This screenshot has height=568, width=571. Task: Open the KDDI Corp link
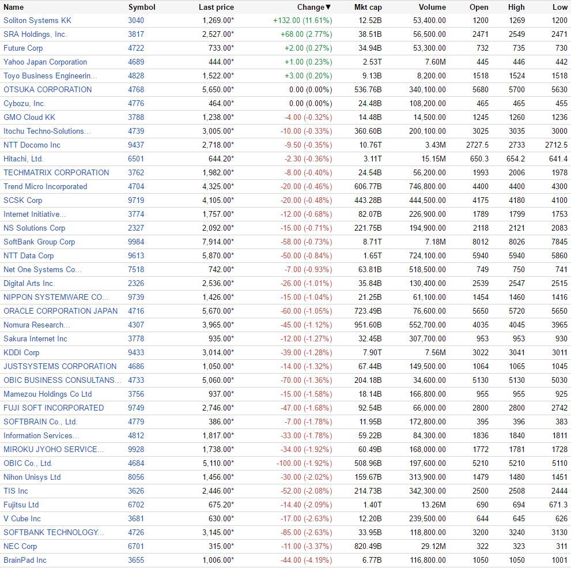click(21, 353)
